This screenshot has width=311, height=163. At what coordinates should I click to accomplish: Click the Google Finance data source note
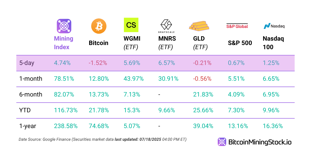coord(102,139)
